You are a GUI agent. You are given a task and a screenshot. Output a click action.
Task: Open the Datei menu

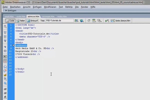coord(5,7)
